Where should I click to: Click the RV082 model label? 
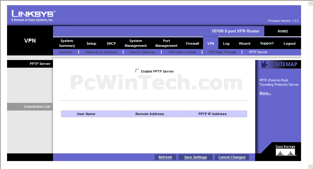tap(283, 31)
